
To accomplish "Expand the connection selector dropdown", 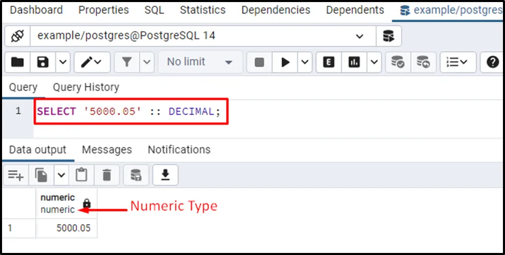I will pyautogui.click(x=359, y=36).
